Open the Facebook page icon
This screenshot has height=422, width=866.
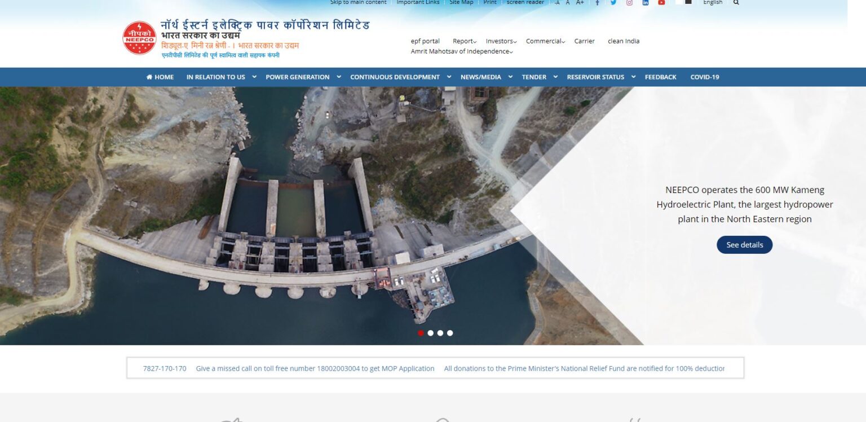tap(597, 3)
